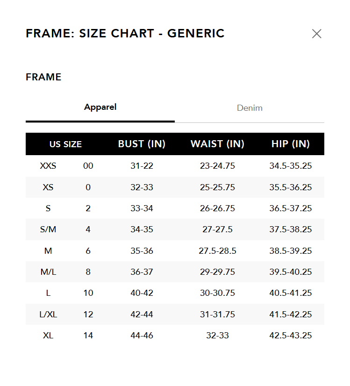The width and height of the screenshot is (350, 386).
Task: Click the HIP (IN) column header
Action: click(x=290, y=144)
